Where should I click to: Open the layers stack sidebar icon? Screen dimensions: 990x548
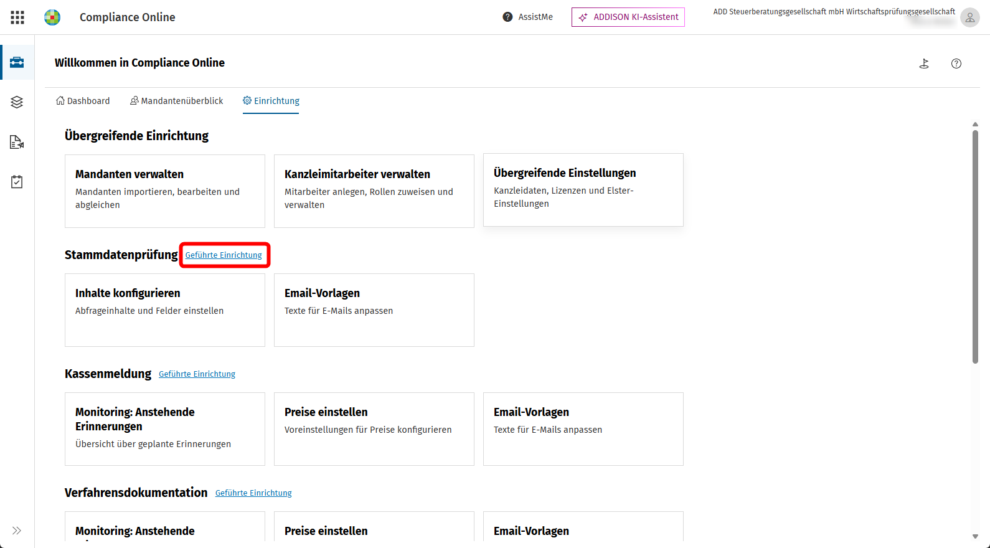(x=17, y=102)
